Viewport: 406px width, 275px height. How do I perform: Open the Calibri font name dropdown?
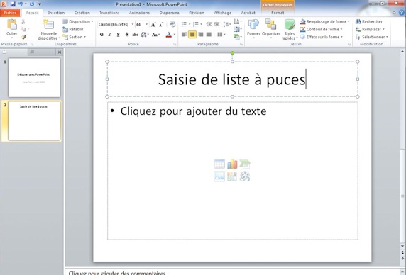[x=132, y=24]
